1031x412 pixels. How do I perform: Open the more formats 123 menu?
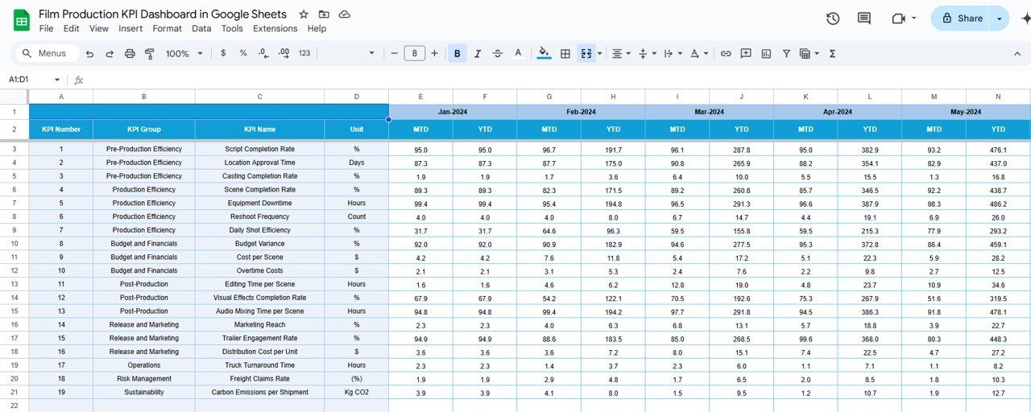pos(304,53)
